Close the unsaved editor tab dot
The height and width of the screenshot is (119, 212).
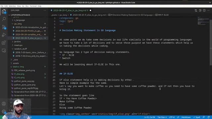pos(90,10)
